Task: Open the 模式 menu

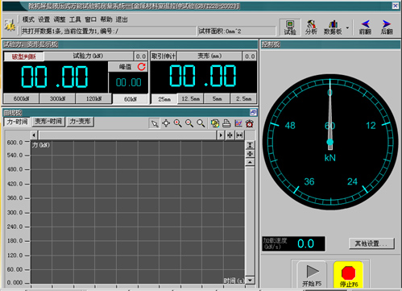Action: pos(28,19)
